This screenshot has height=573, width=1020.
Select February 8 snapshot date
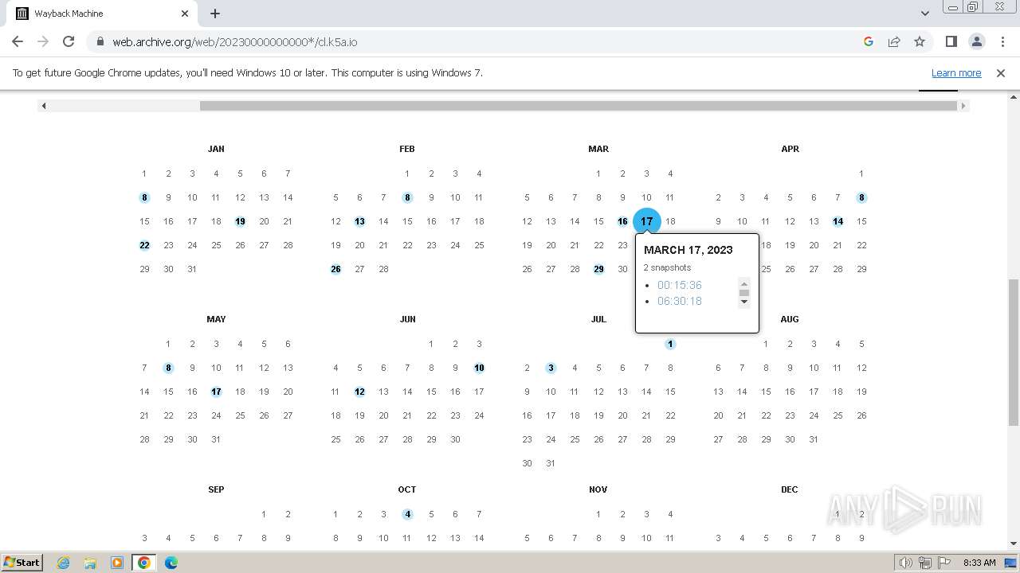pos(407,197)
